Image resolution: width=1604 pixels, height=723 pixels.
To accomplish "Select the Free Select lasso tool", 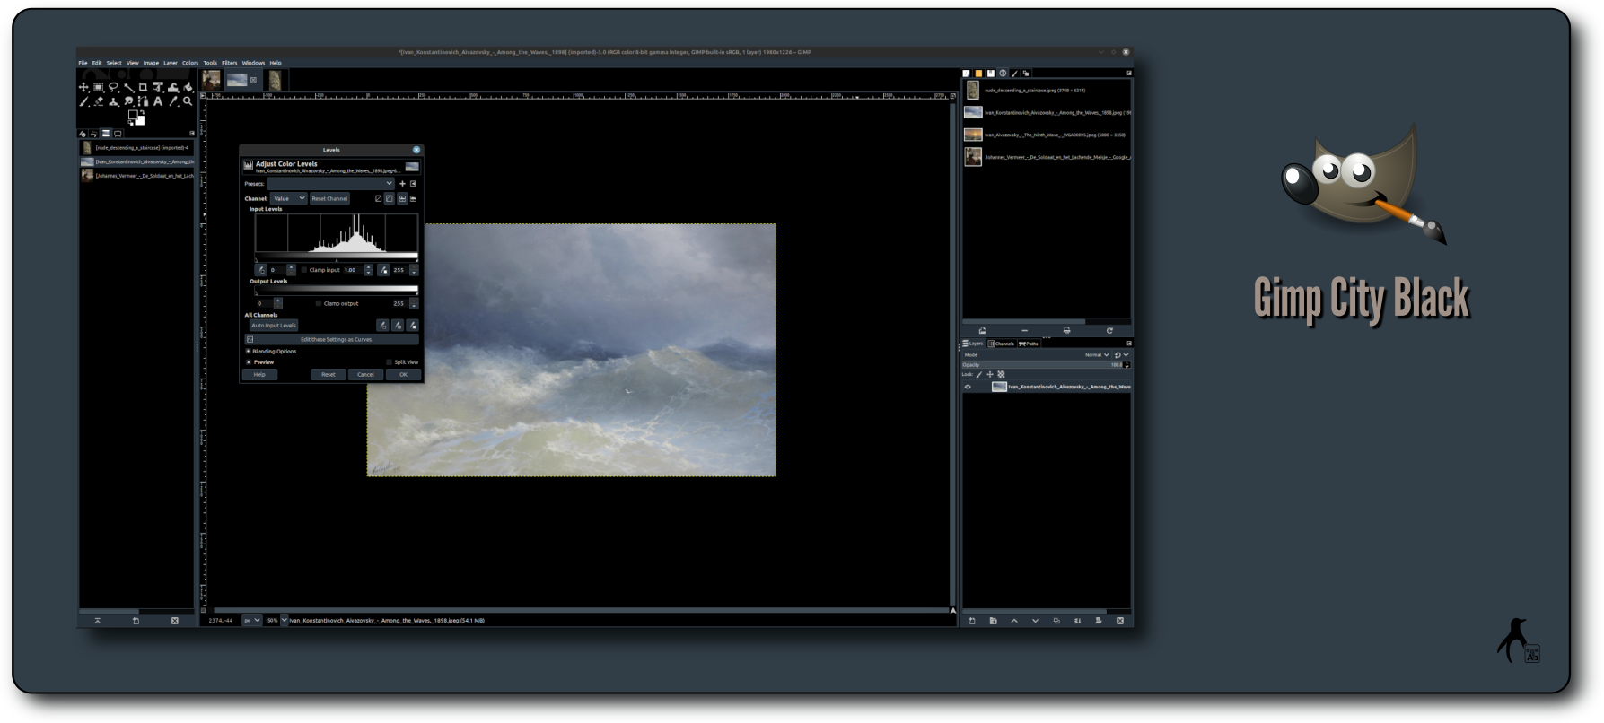I will coord(113,87).
